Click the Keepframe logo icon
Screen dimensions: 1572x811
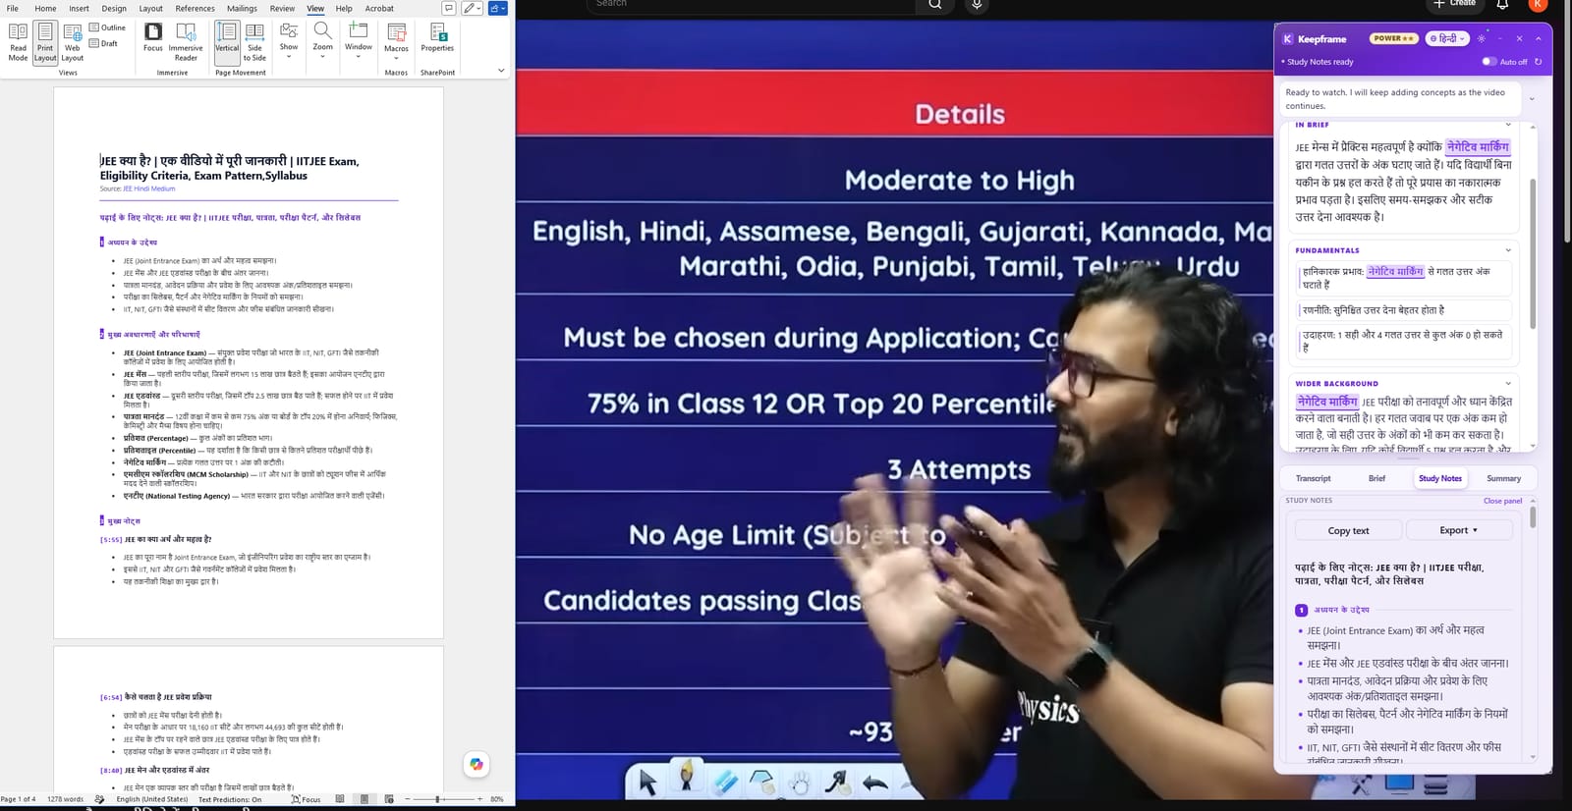coord(1288,39)
